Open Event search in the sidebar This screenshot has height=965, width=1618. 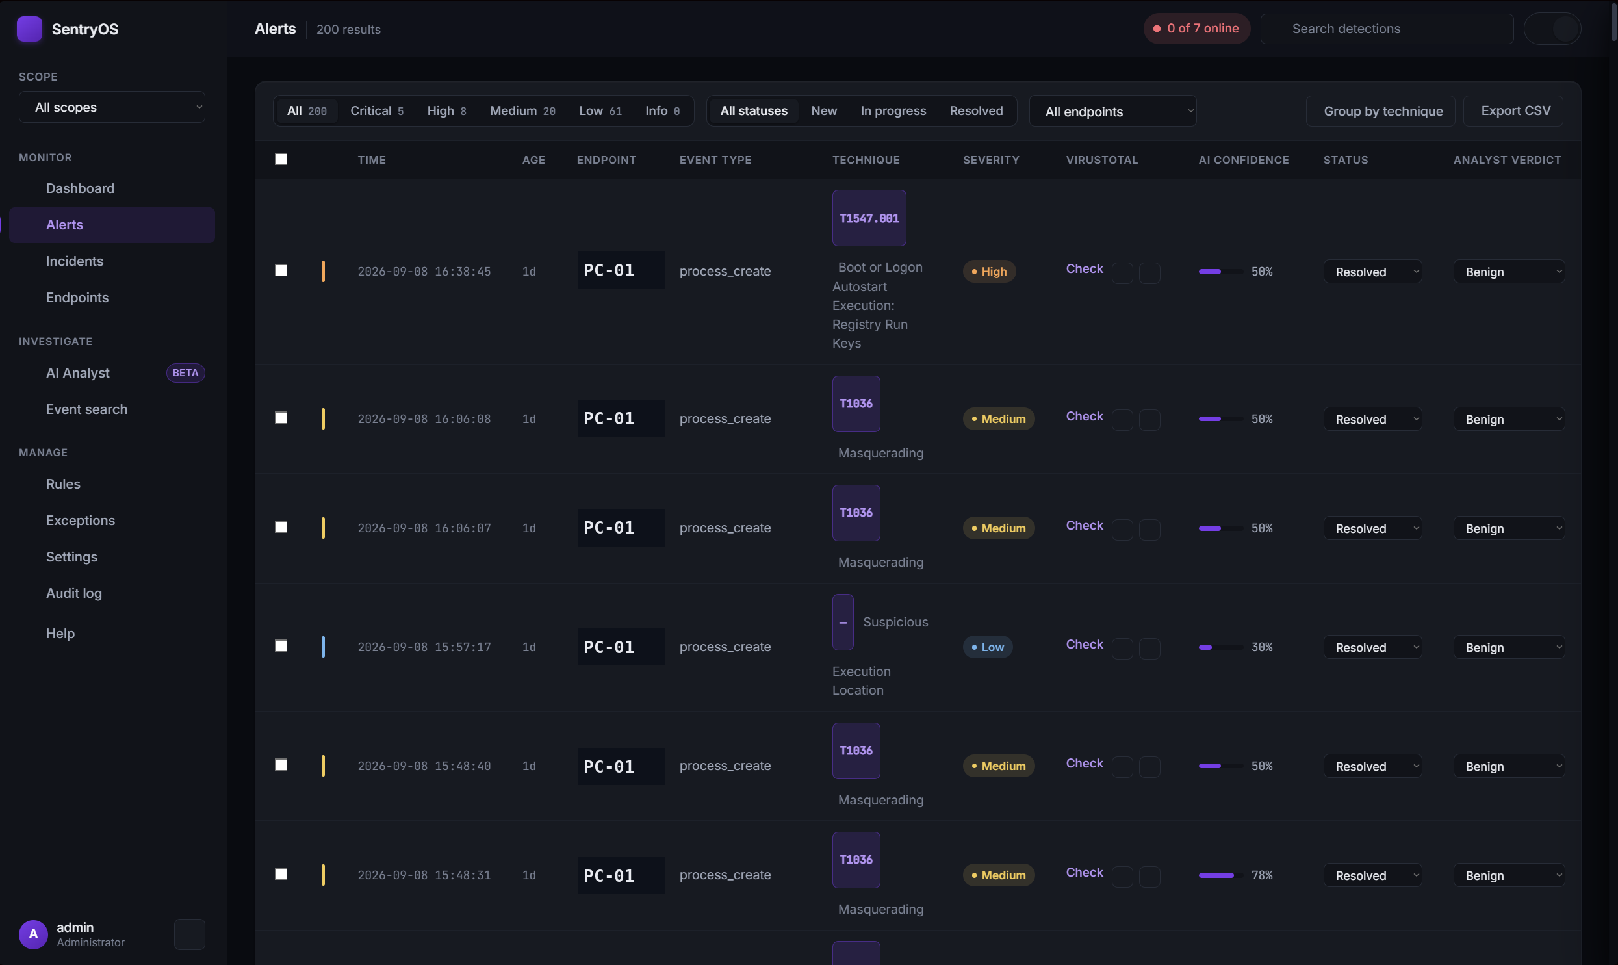pyautogui.click(x=112, y=409)
